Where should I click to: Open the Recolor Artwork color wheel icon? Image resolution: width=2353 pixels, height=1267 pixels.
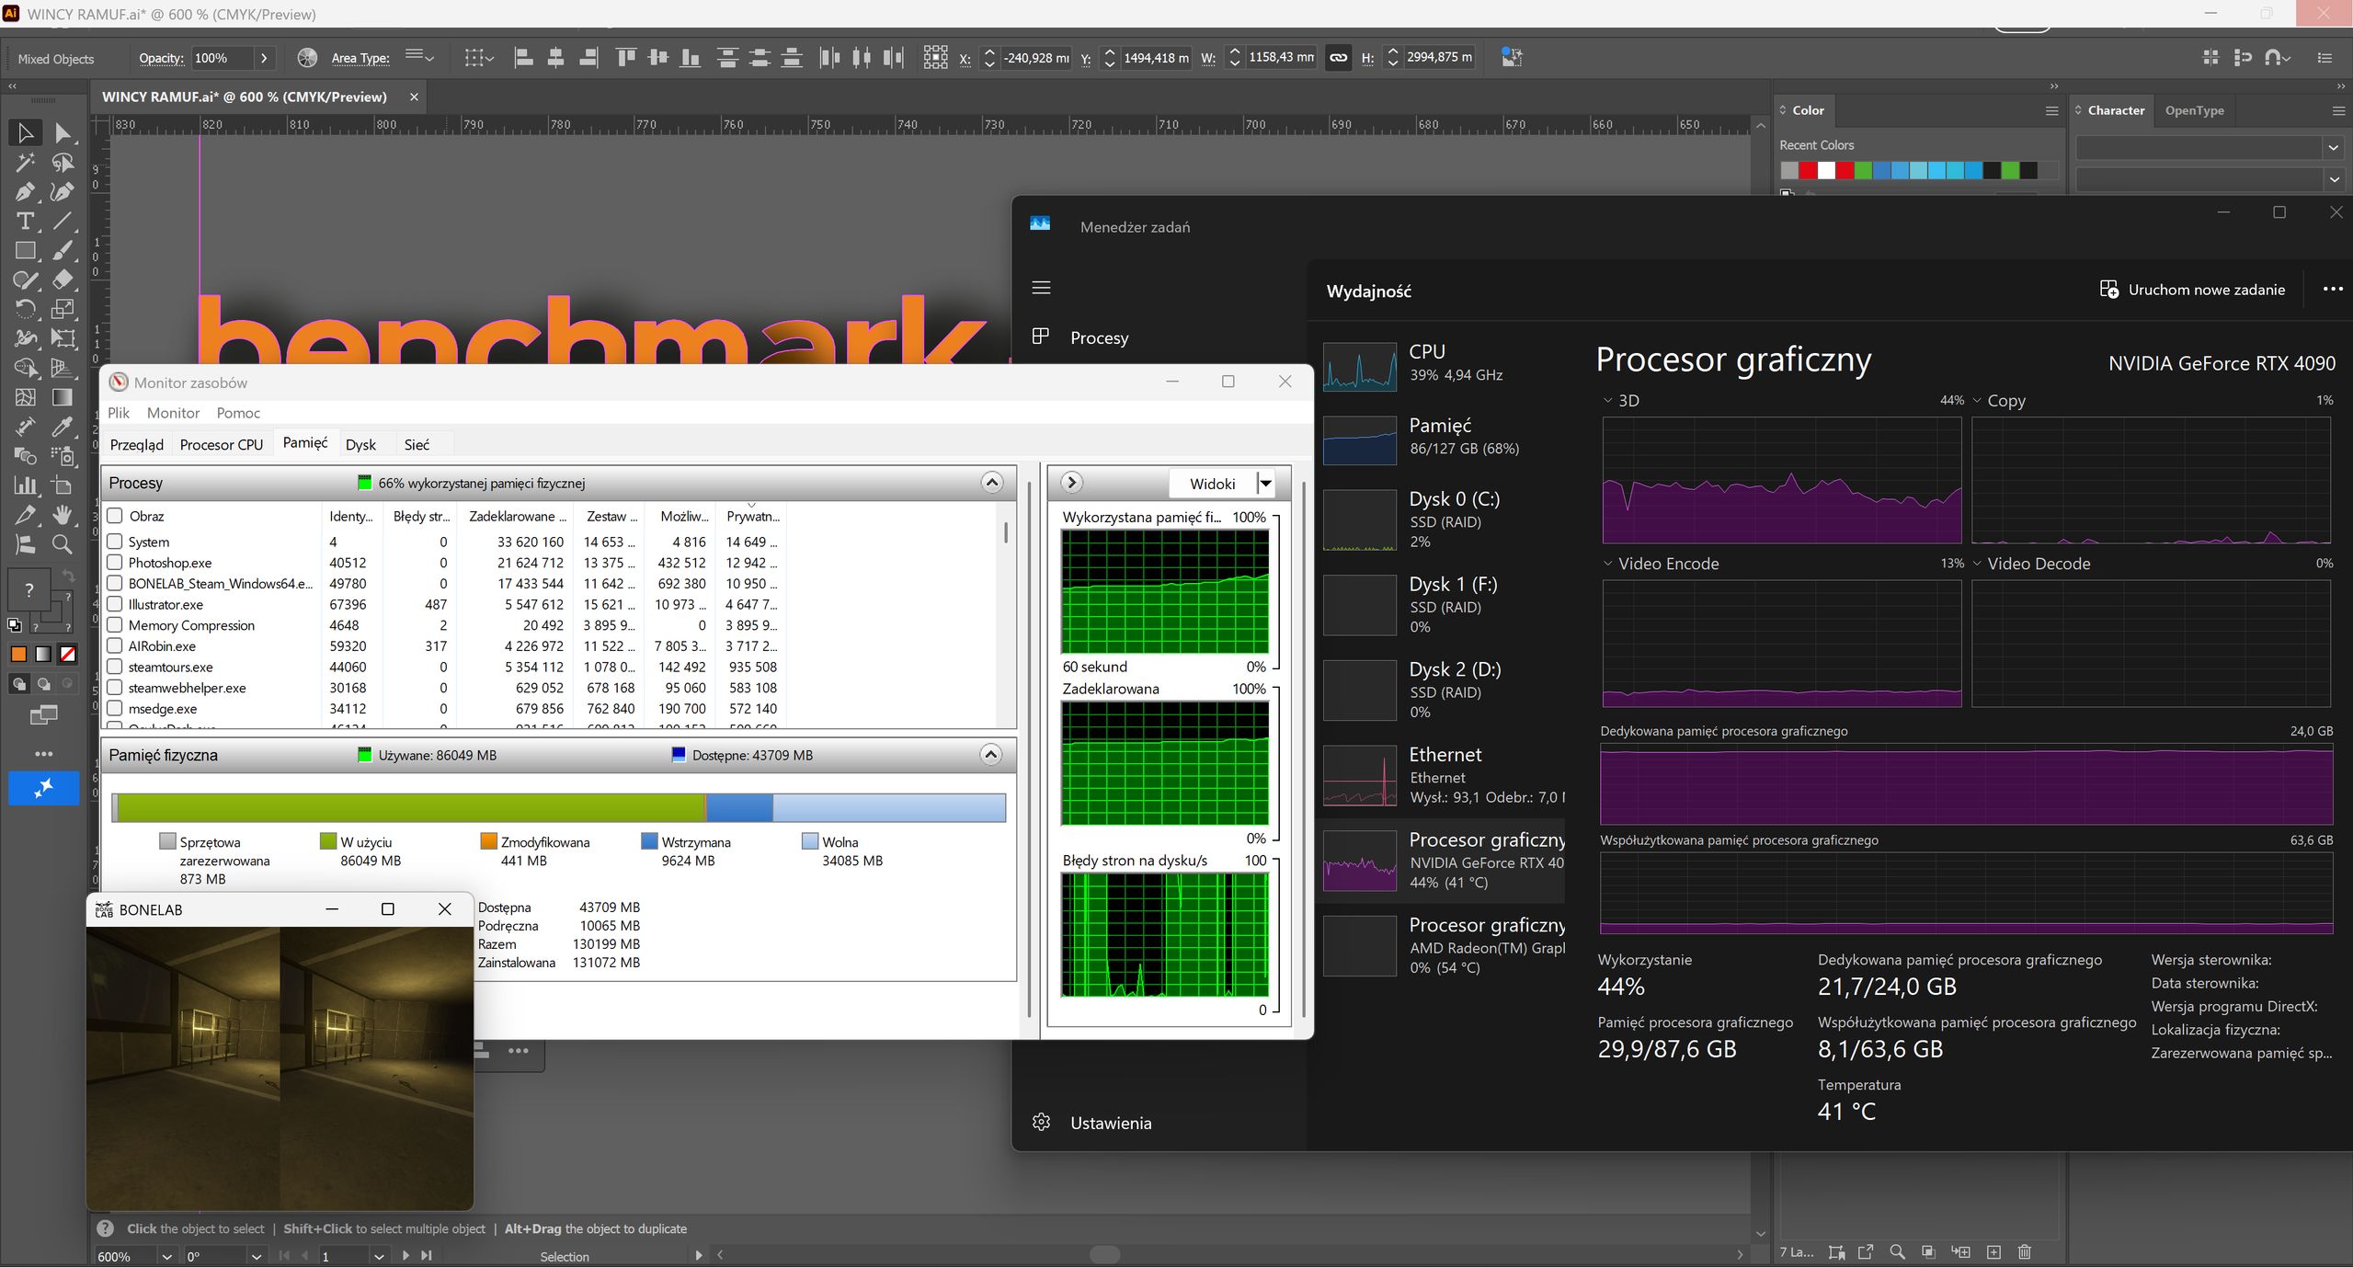click(x=307, y=58)
